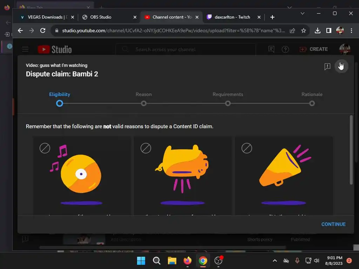Close the dispute claim dialog
Screen dimensions: 359x269
point(341,66)
